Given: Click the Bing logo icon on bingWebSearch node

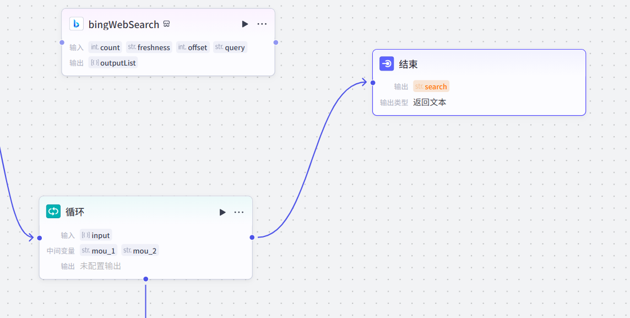Looking at the screenshot, I should (x=76, y=24).
